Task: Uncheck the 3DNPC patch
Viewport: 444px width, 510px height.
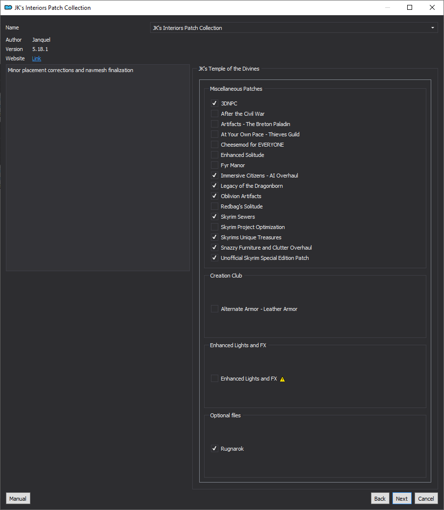Action: click(214, 103)
